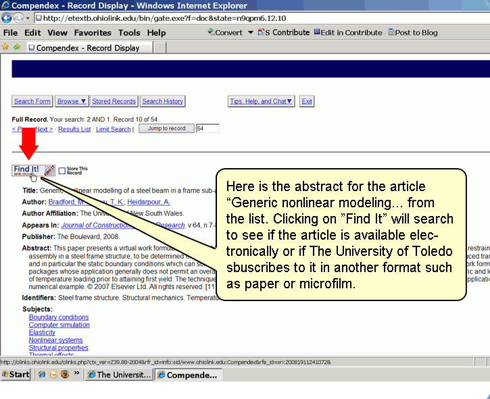Expand the Browse dropdown

point(72,101)
